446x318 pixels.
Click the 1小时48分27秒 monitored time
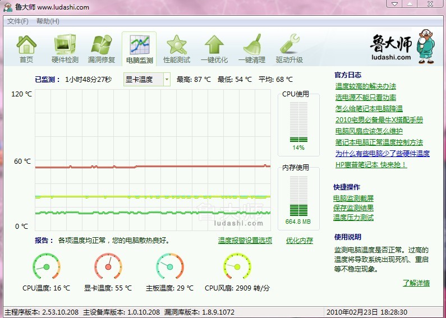[x=89, y=79]
